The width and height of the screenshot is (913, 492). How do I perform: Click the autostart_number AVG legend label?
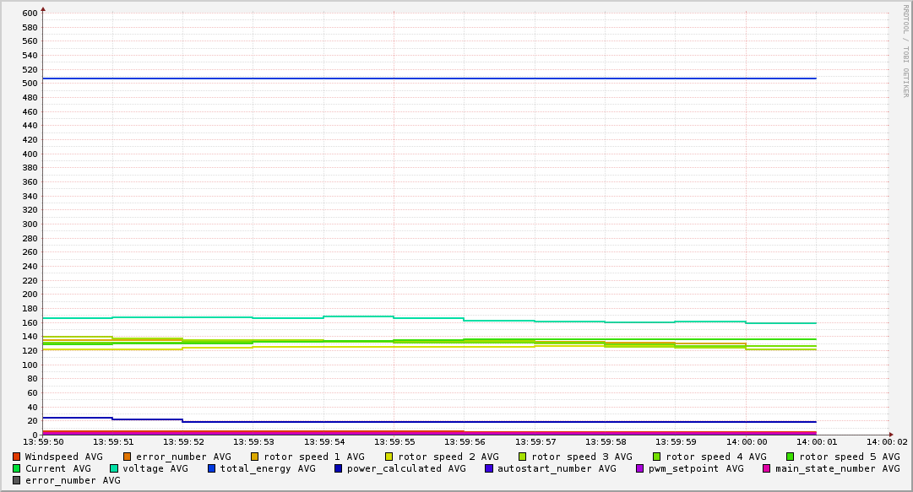pyautogui.click(x=557, y=468)
